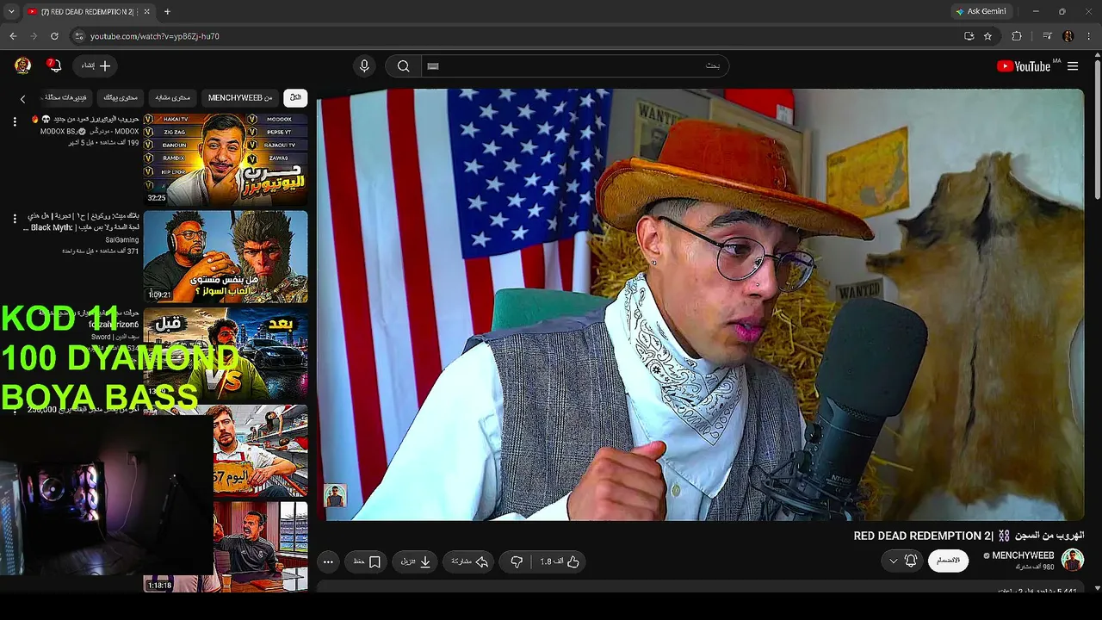Screen dimensions: 1102x620
Task: Select the 'محتوى بهاتك' filter chip
Action: (121, 98)
